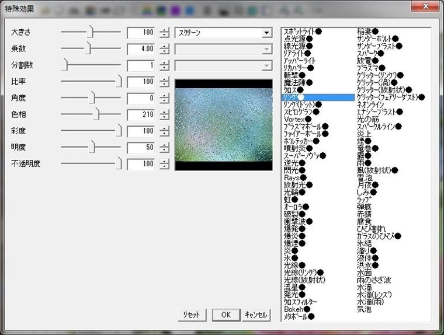This screenshot has width=444, height=335.
Task: Click the 大きさ slider
Action: tap(91, 32)
